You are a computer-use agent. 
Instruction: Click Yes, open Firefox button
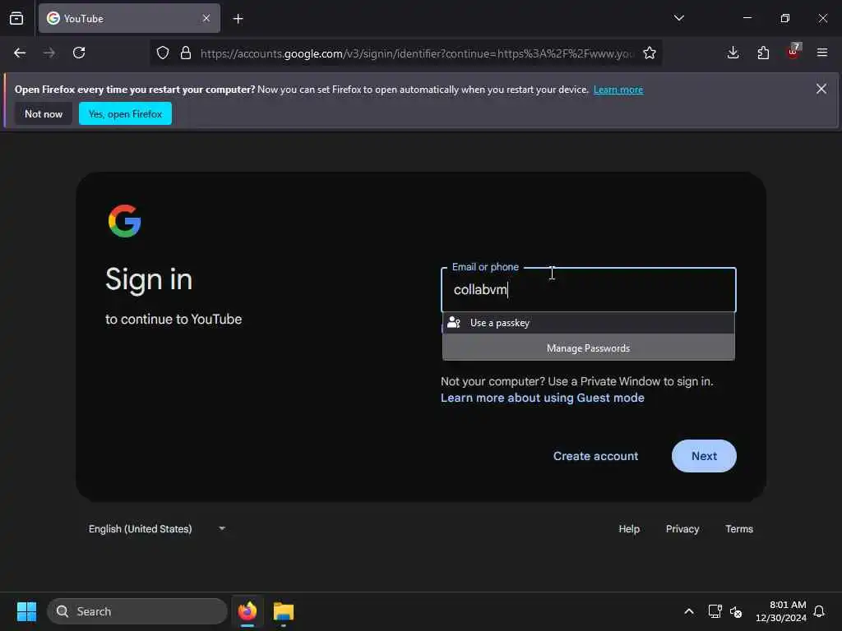(x=125, y=113)
